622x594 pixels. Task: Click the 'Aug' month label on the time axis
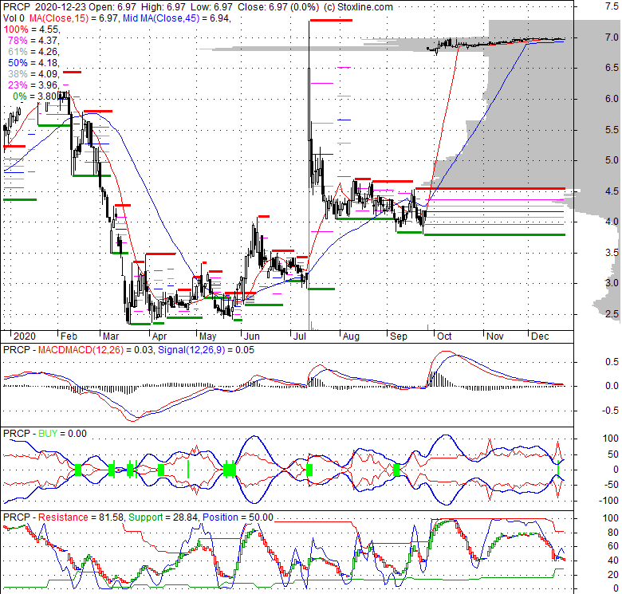point(351,336)
